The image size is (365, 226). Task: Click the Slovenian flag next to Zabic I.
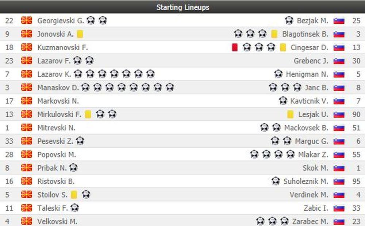click(x=339, y=208)
